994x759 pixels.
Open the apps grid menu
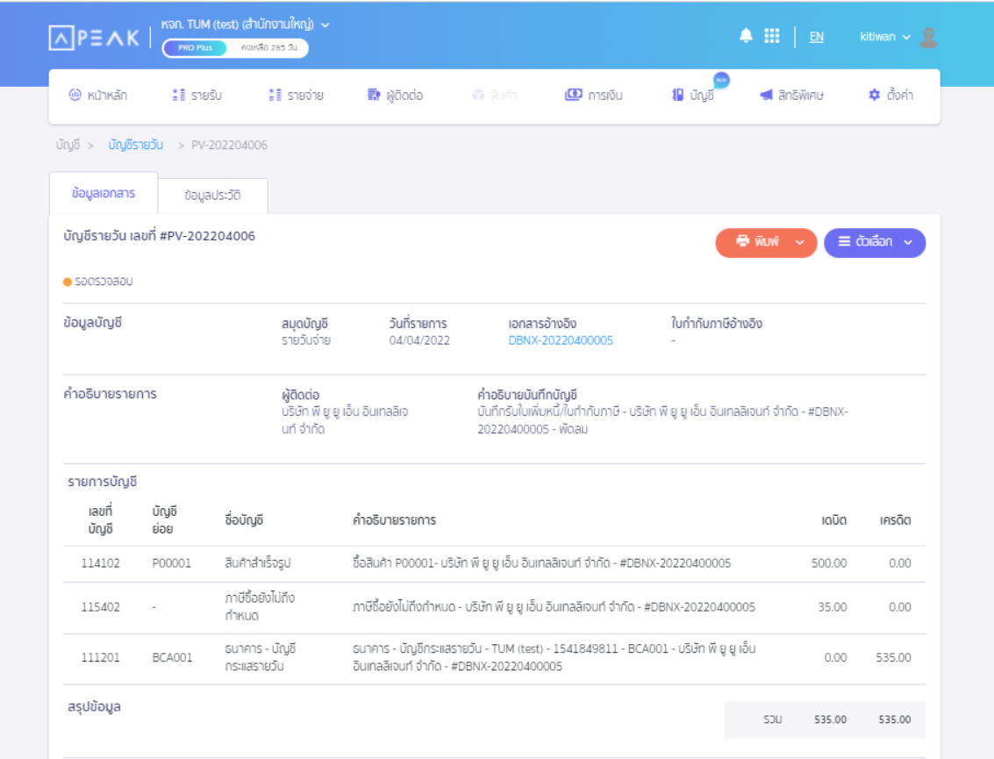point(771,35)
